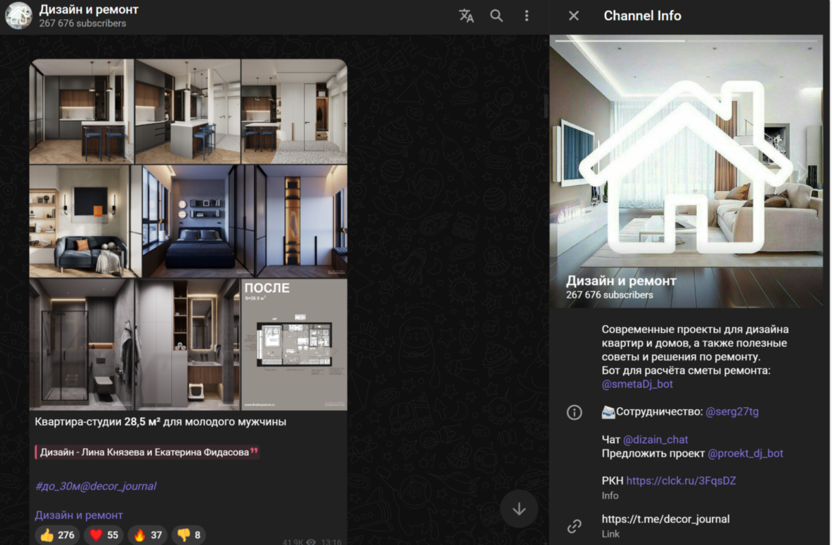Search within the channel
The height and width of the screenshot is (545, 832).
click(496, 16)
